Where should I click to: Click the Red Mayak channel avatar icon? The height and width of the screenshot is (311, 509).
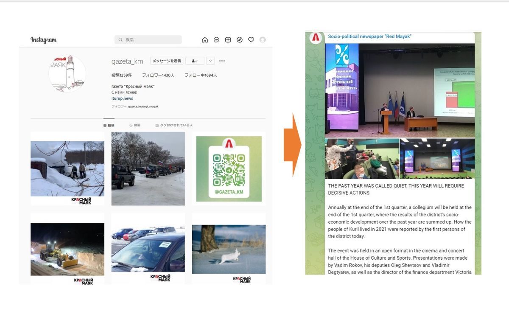tap(315, 38)
